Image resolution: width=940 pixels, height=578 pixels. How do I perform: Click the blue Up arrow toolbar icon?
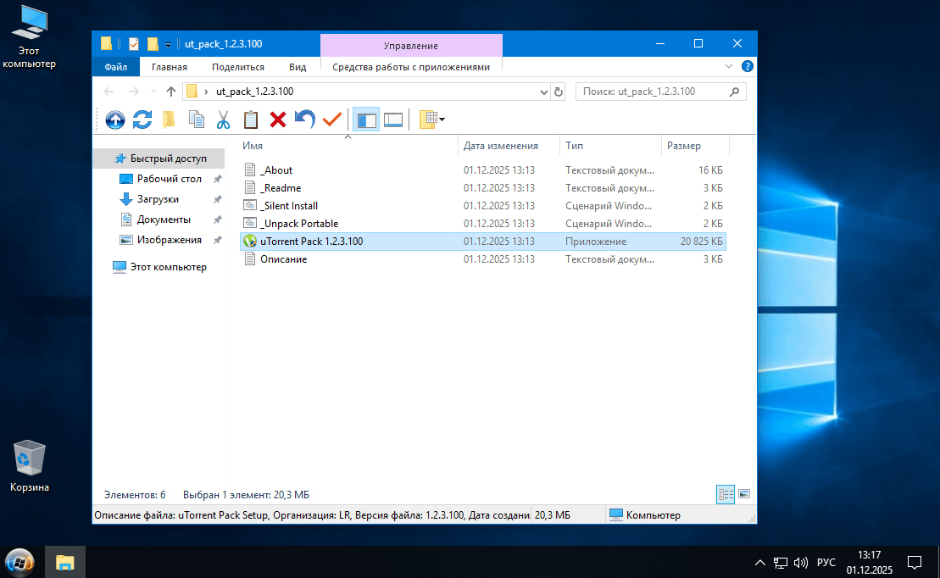pyautogui.click(x=114, y=120)
